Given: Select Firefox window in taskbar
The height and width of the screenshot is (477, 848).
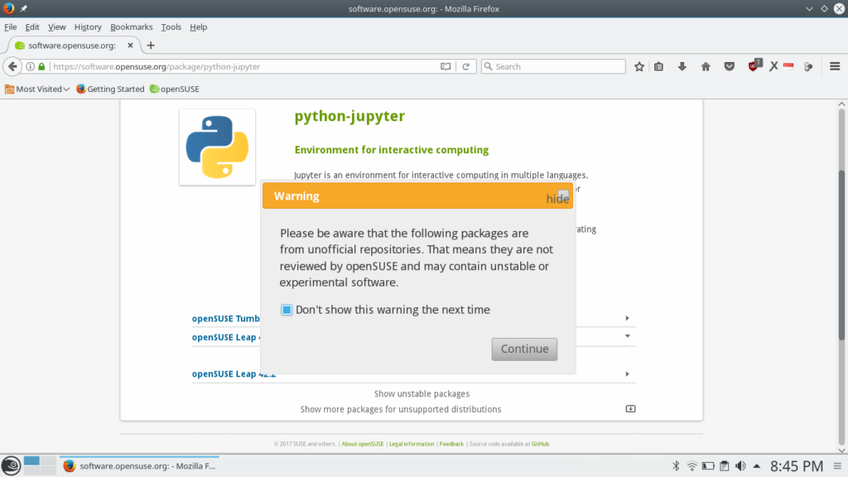Looking at the screenshot, I should coord(139,465).
